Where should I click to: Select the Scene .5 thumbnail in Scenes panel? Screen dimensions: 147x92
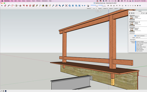coord(132,18)
